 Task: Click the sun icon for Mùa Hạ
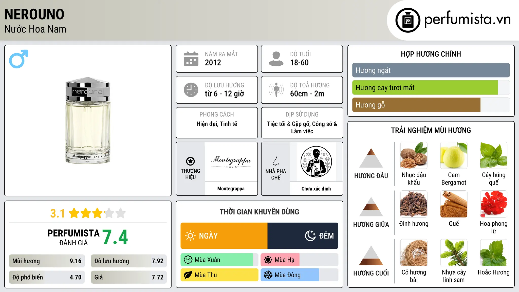(x=268, y=260)
